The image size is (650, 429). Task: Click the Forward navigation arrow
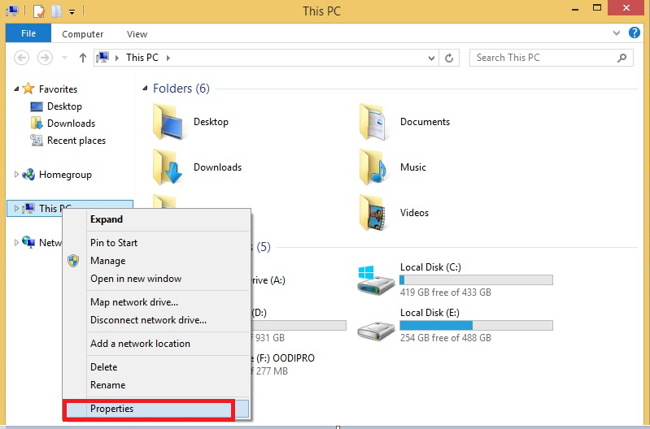45,58
